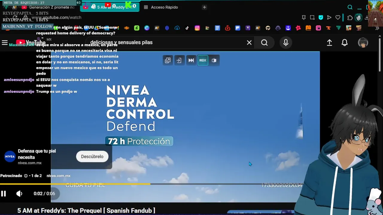The image size is (383, 215).
Task: Open the blue Google Docs bookmark icon
Action: 217,28
